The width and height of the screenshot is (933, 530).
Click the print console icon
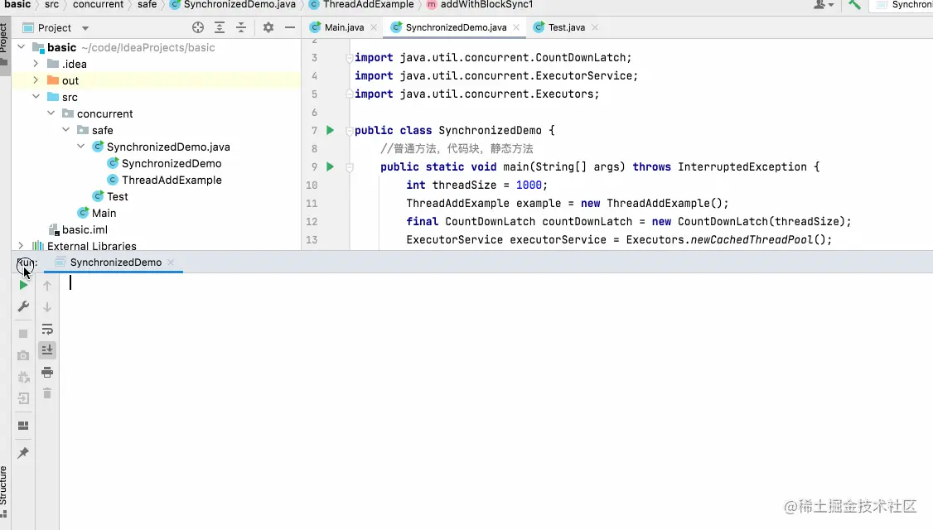click(47, 373)
